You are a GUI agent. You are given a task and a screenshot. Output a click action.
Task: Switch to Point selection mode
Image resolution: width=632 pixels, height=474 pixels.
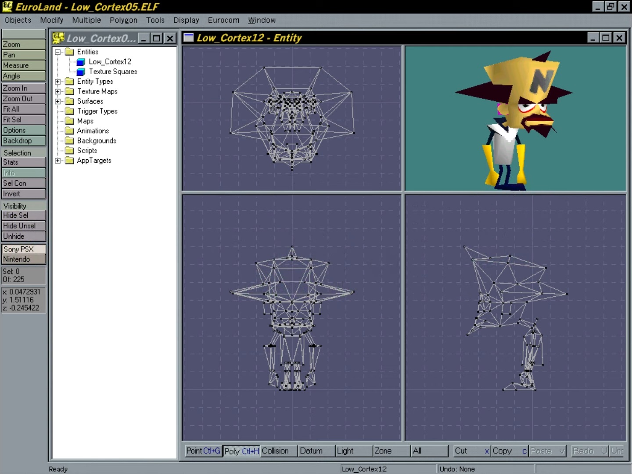pyautogui.click(x=203, y=451)
